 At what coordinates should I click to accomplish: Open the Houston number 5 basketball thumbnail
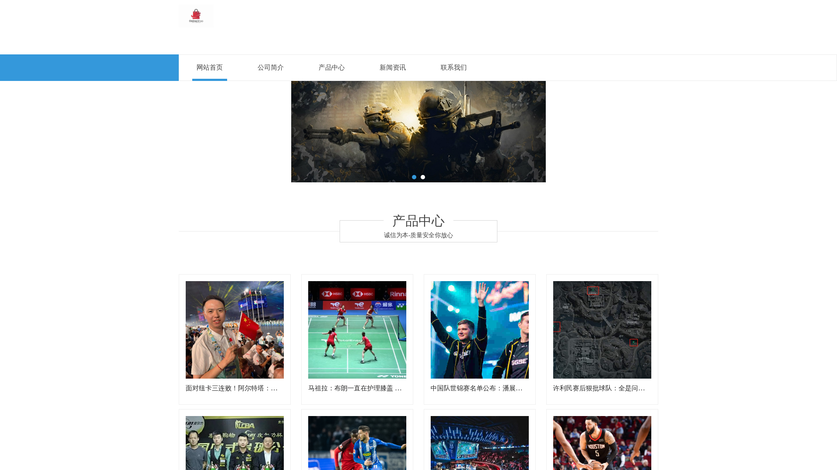(602, 443)
